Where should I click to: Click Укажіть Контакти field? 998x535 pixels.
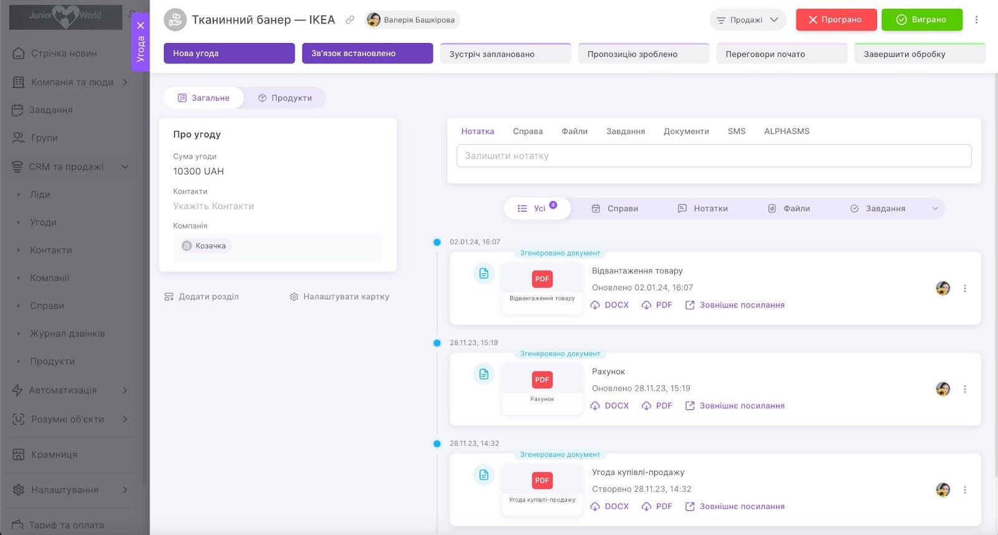tap(213, 206)
